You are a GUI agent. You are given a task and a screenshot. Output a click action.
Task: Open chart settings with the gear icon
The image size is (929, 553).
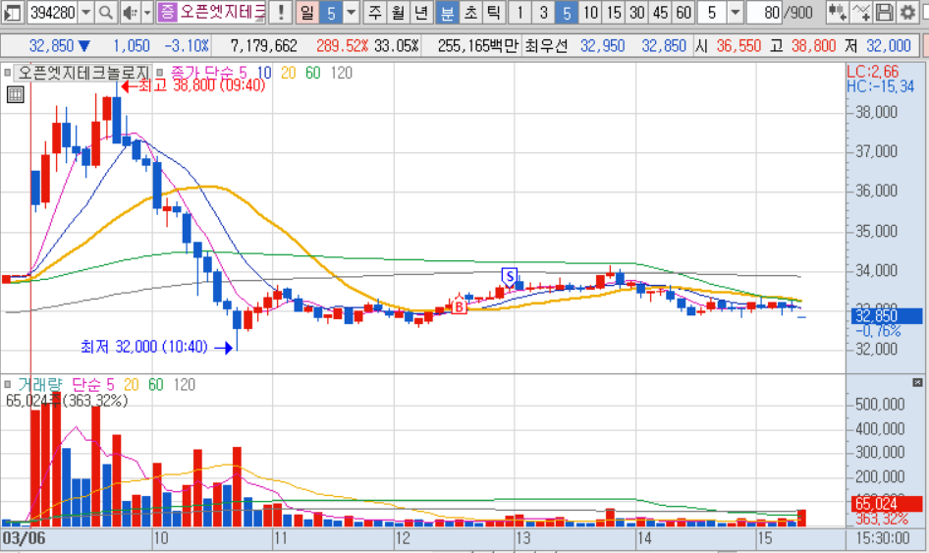tap(907, 12)
